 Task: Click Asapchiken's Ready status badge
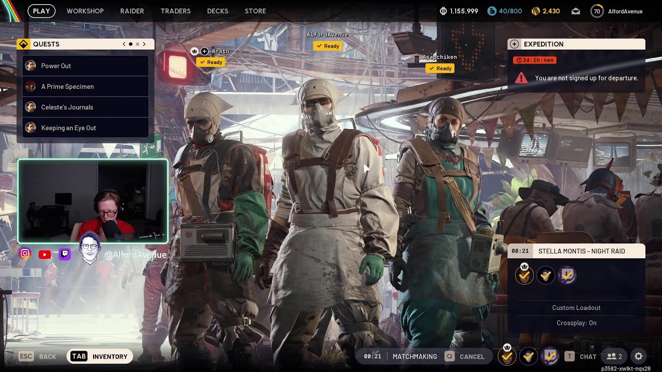tap(440, 68)
